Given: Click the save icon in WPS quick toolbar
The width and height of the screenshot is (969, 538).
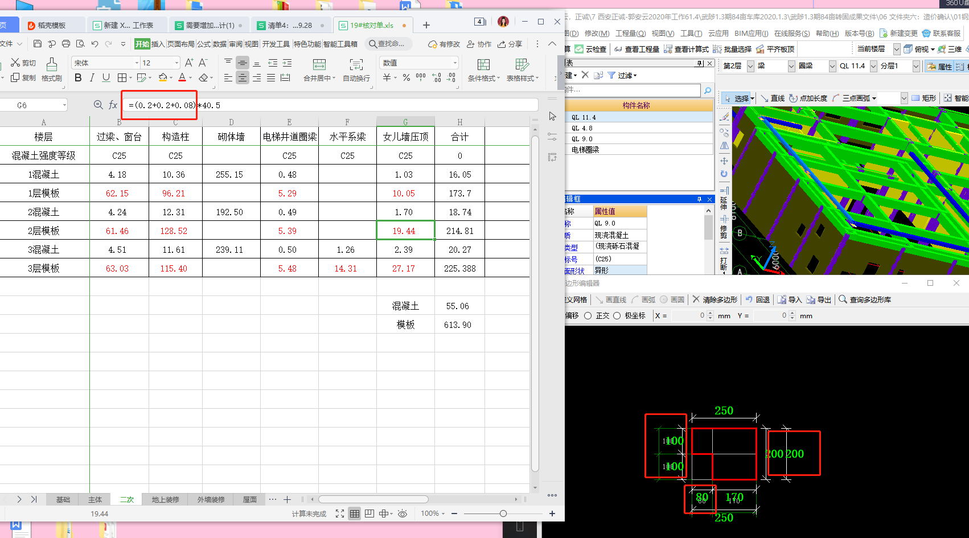Looking at the screenshot, I should (38, 44).
